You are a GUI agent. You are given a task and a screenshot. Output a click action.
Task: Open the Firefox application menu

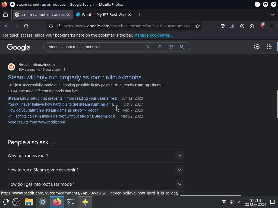pos(271,26)
